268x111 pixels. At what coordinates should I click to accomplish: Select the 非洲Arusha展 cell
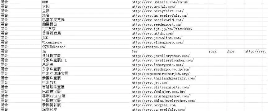click(x=86, y=96)
